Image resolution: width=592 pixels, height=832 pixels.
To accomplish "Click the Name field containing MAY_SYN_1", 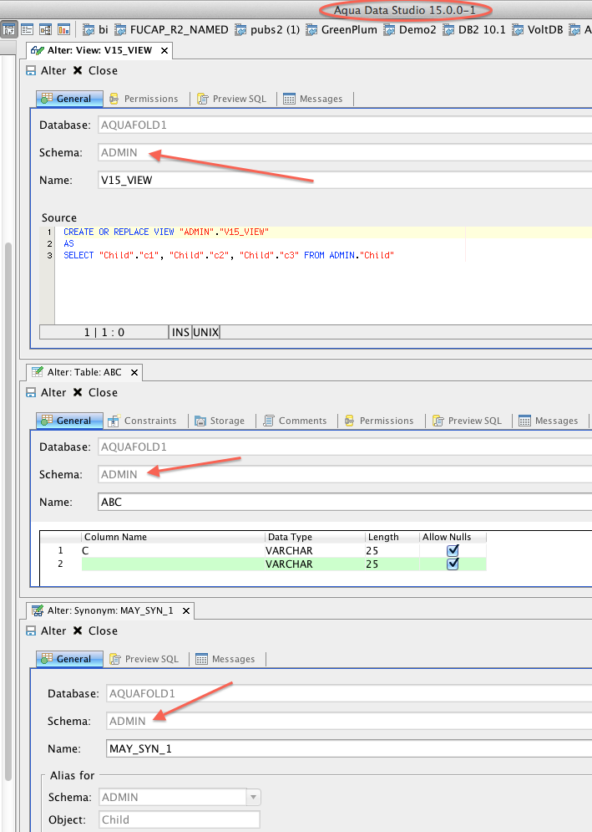I will (x=349, y=748).
